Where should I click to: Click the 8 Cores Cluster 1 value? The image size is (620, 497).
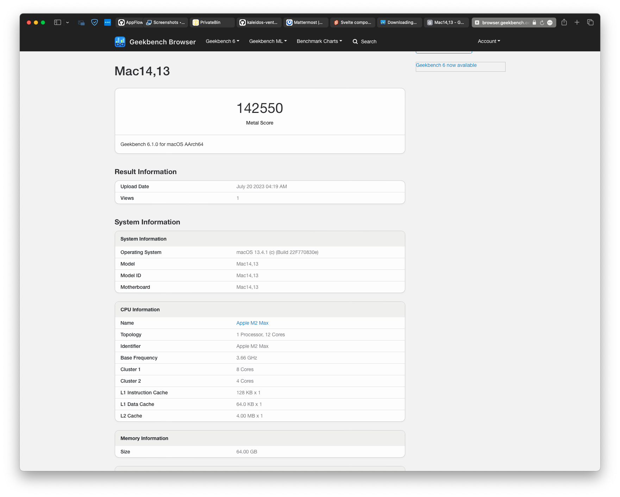(245, 369)
